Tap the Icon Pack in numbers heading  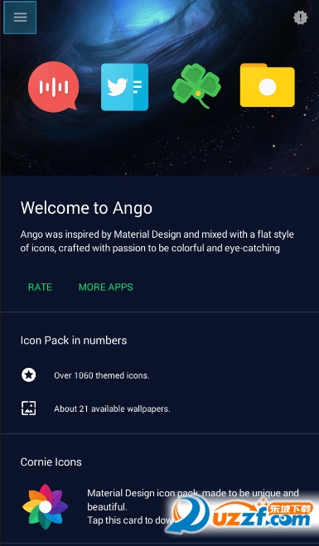(74, 341)
